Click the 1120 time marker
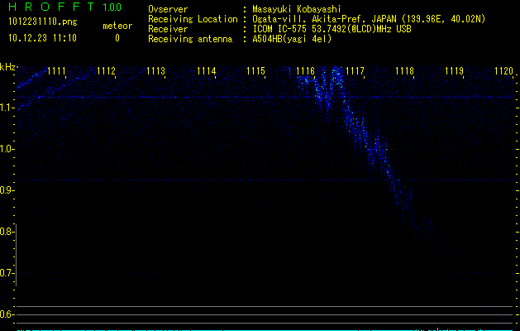 point(503,72)
